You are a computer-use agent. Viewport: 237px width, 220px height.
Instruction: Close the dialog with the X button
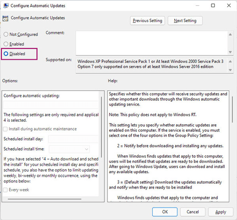(229, 6)
